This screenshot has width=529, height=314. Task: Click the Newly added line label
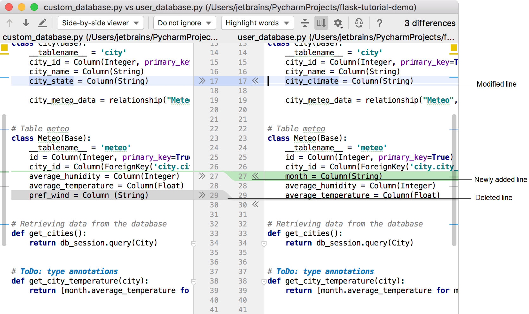(500, 180)
